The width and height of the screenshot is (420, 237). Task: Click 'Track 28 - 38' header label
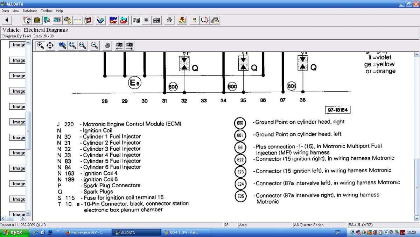click(43, 36)
